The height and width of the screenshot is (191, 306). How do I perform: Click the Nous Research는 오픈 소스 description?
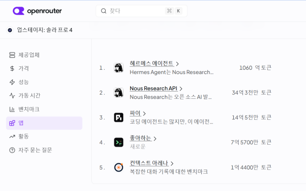171,97
